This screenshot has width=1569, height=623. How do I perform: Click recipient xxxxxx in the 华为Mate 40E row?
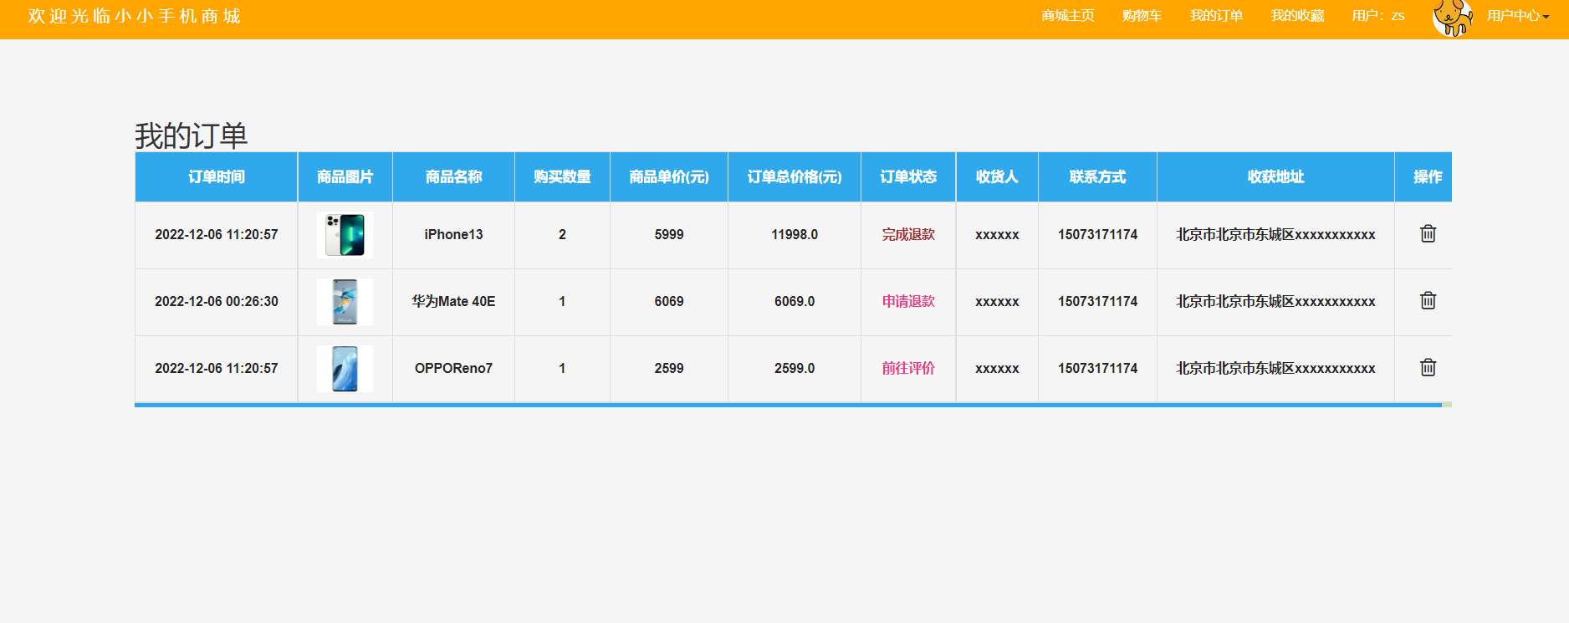[x=997, y=302]
